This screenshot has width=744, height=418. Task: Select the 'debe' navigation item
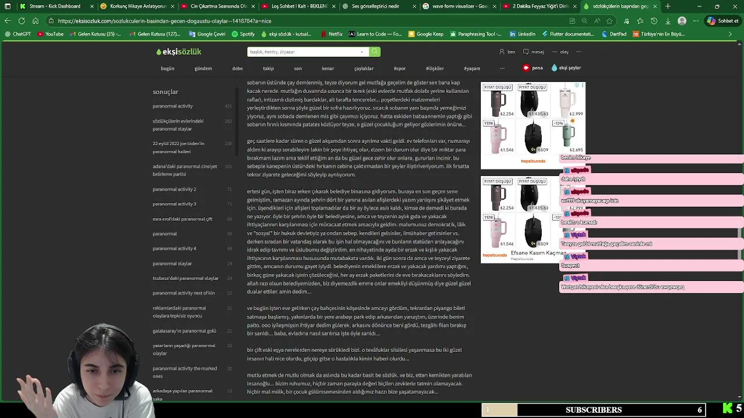tap(237, 69)
